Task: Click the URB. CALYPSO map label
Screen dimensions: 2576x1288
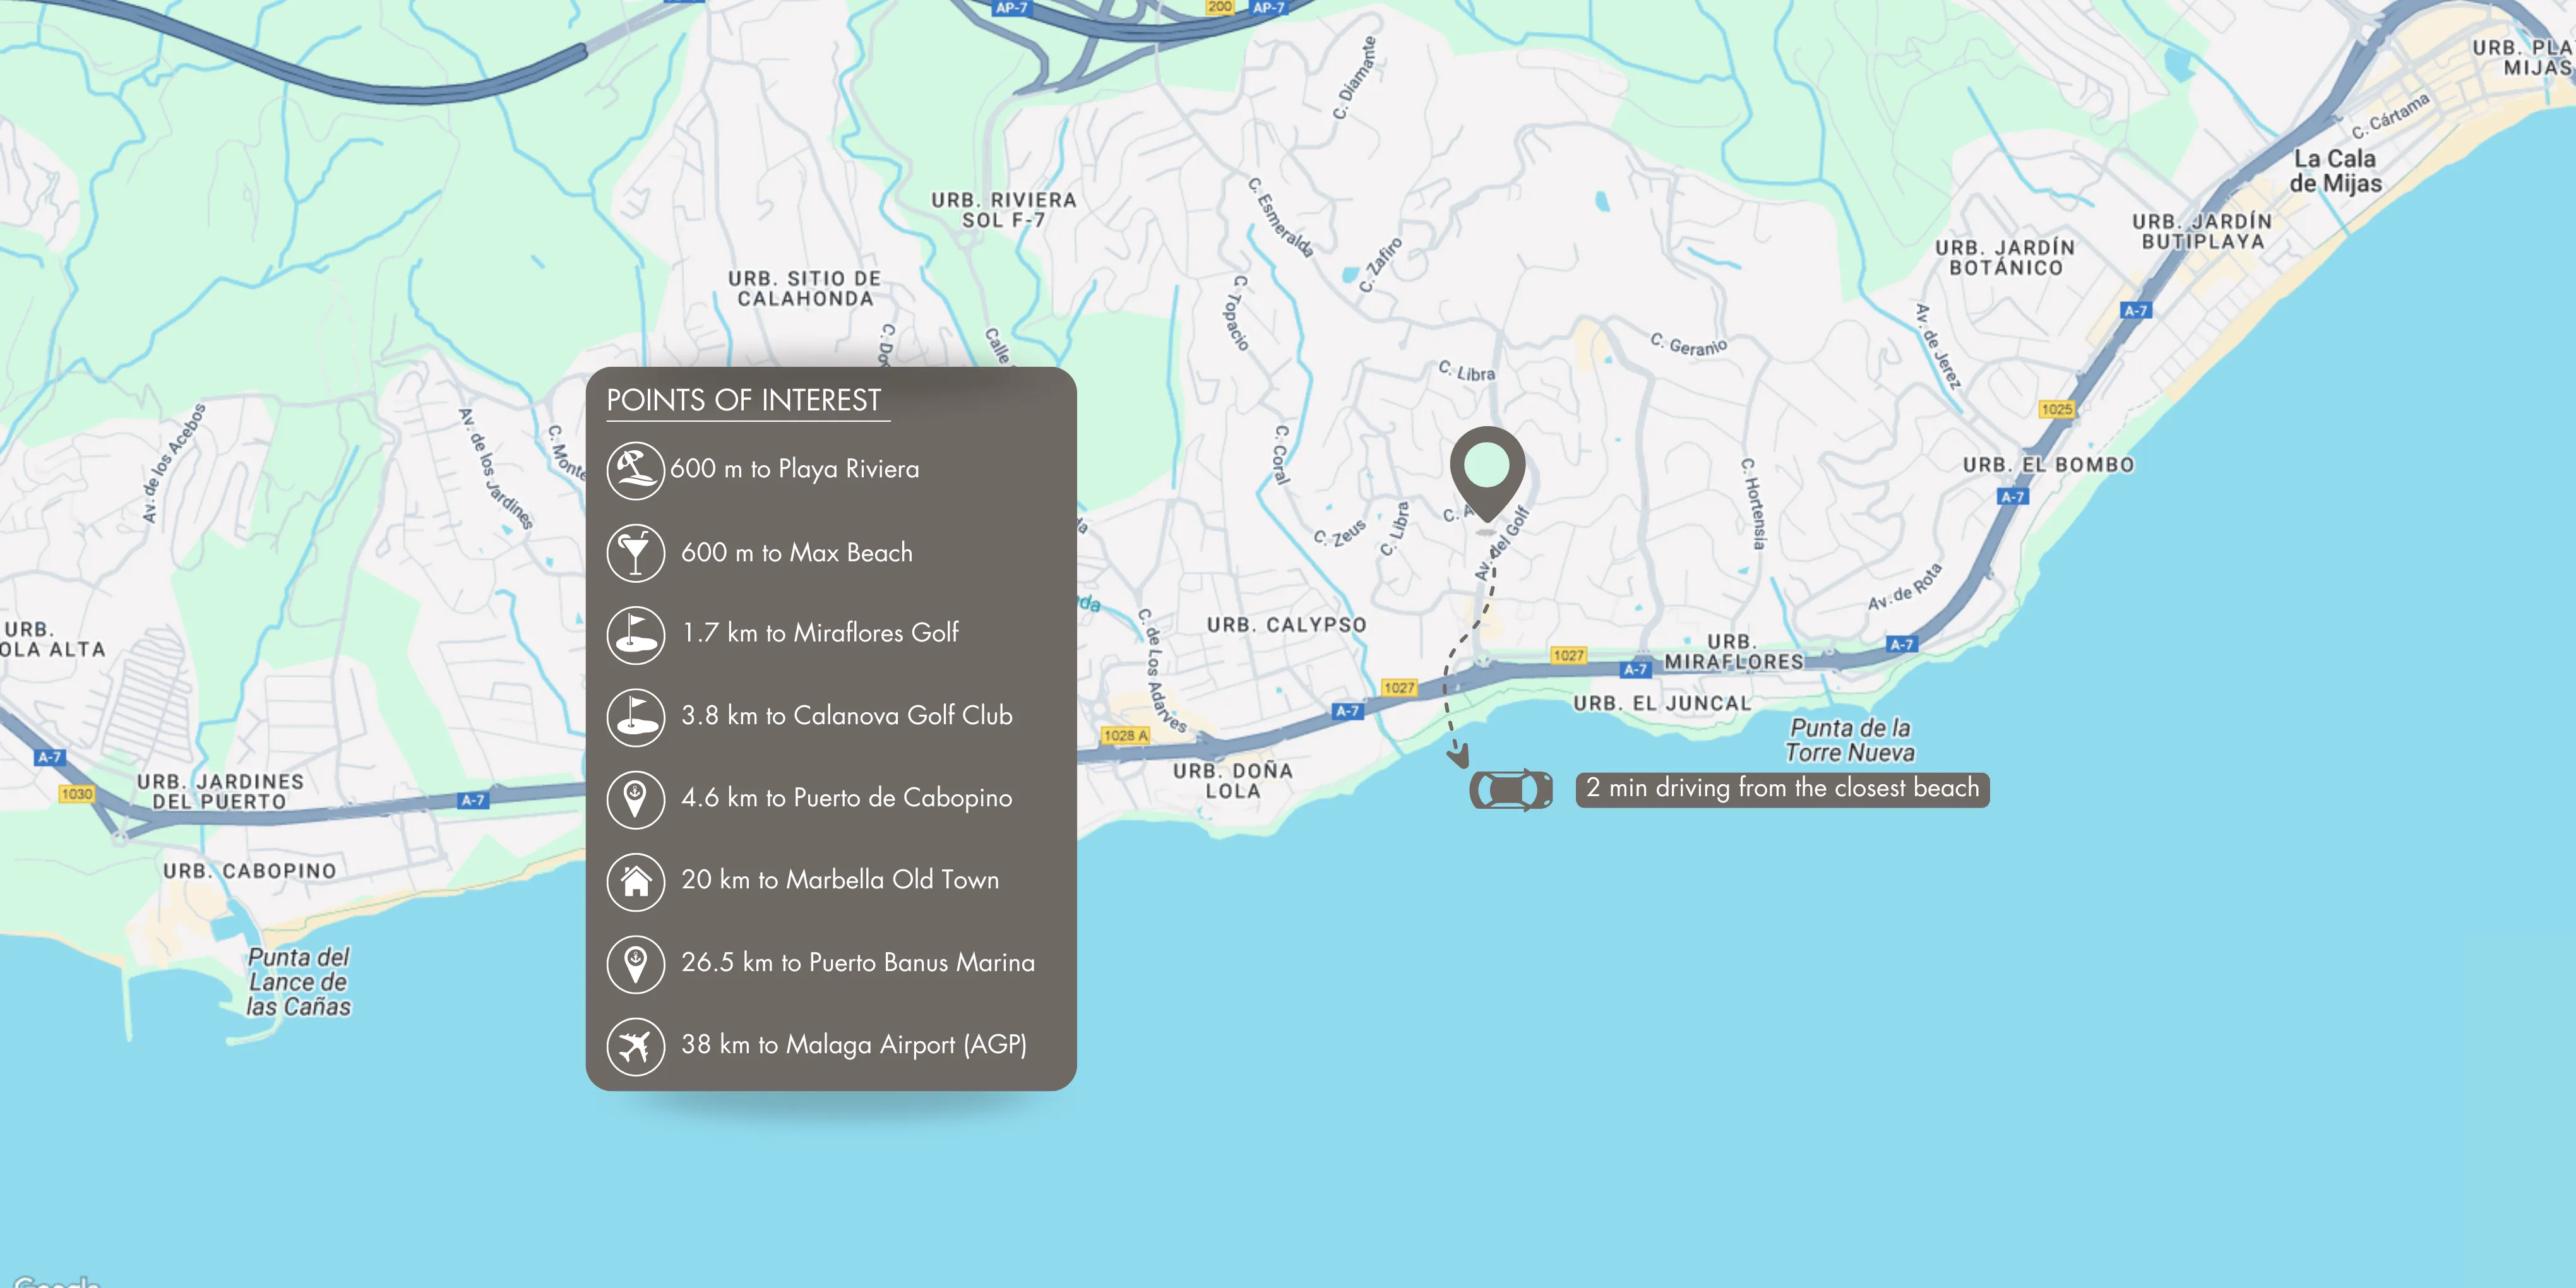Action: (x=1286, y=625)
